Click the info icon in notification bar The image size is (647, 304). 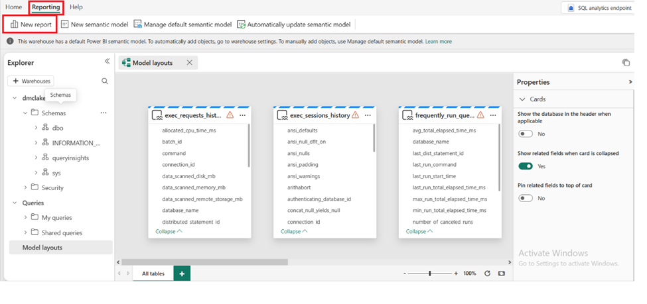[x=11, y=41]
